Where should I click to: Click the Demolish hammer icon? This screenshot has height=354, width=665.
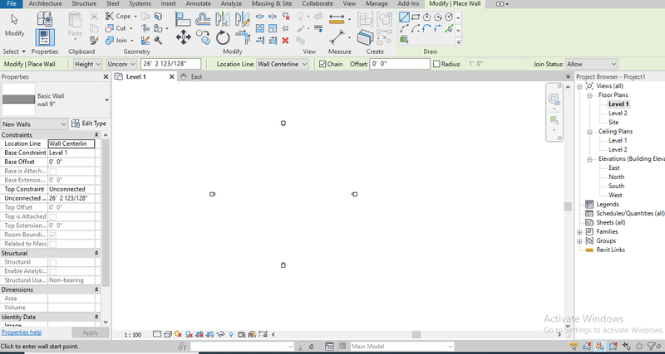click(x=159, y=41)
